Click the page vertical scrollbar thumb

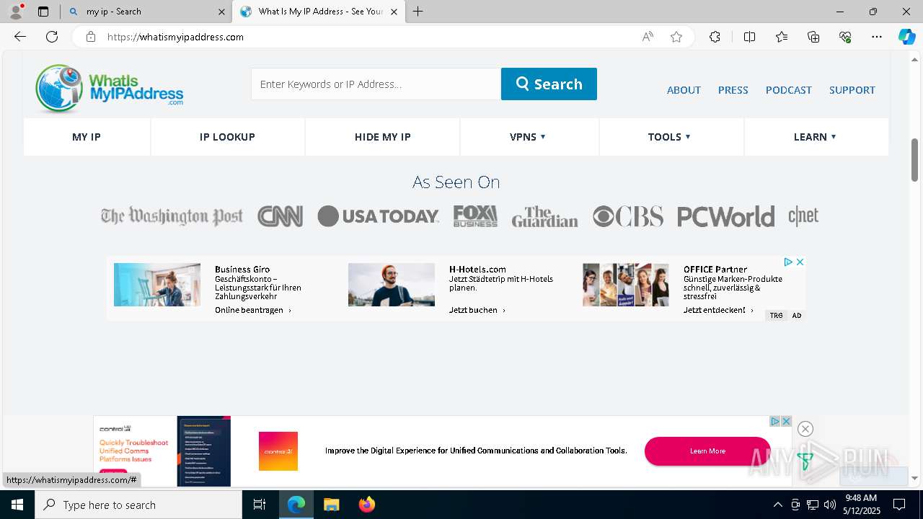915,160
